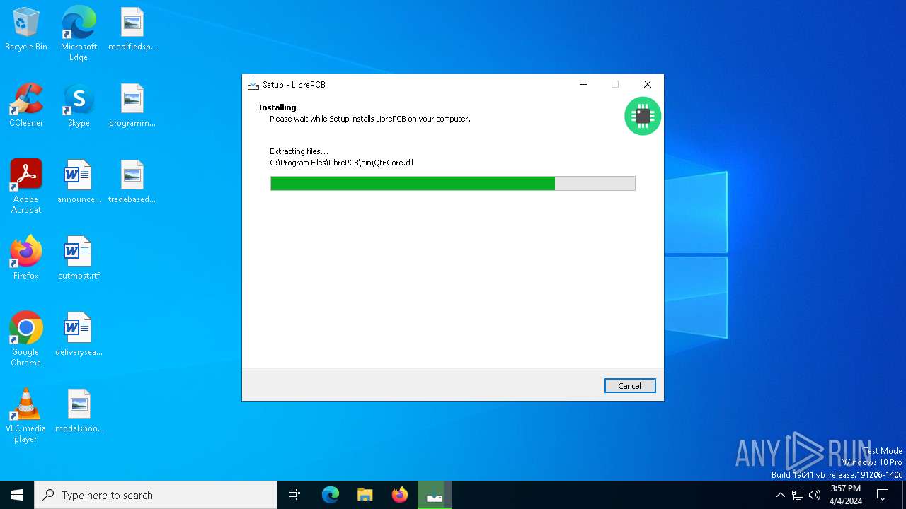Click the 'Installing' heading
The width and height of the screenshot is (906, 509).
pos(277,107)
